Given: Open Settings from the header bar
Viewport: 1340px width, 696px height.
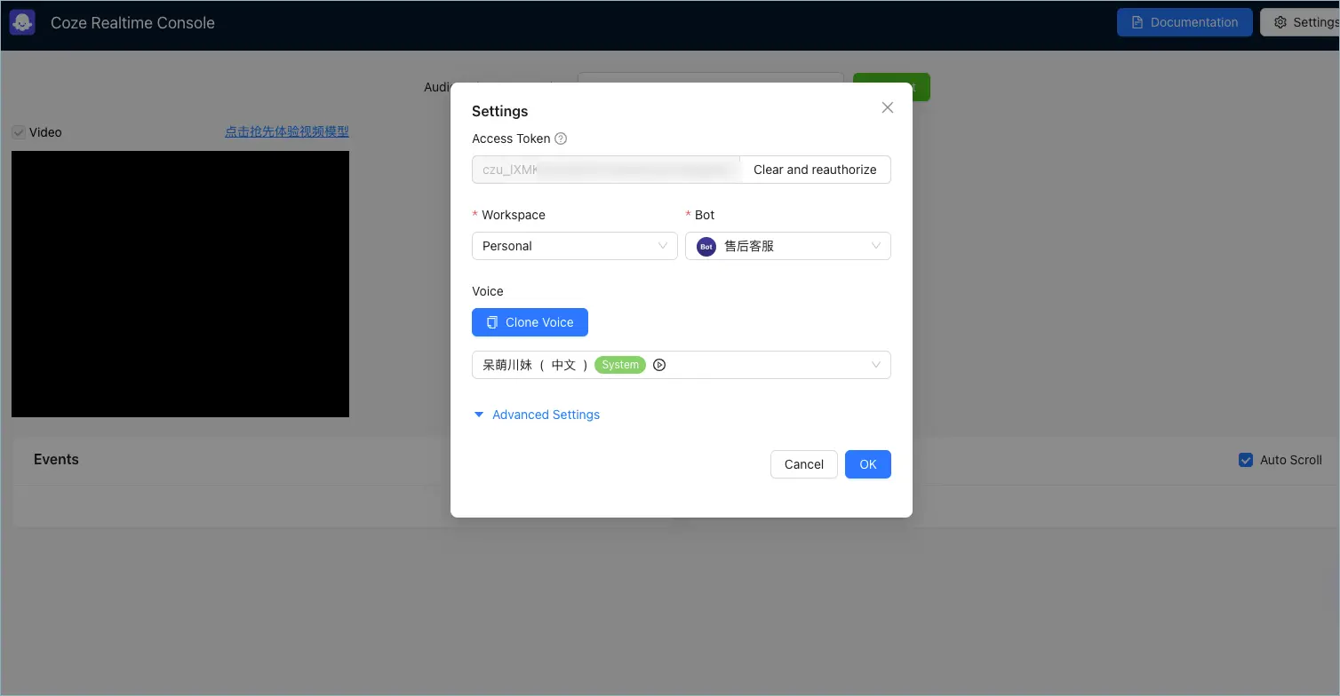Looking at the screenshot, I should [x=1300, y=22].
